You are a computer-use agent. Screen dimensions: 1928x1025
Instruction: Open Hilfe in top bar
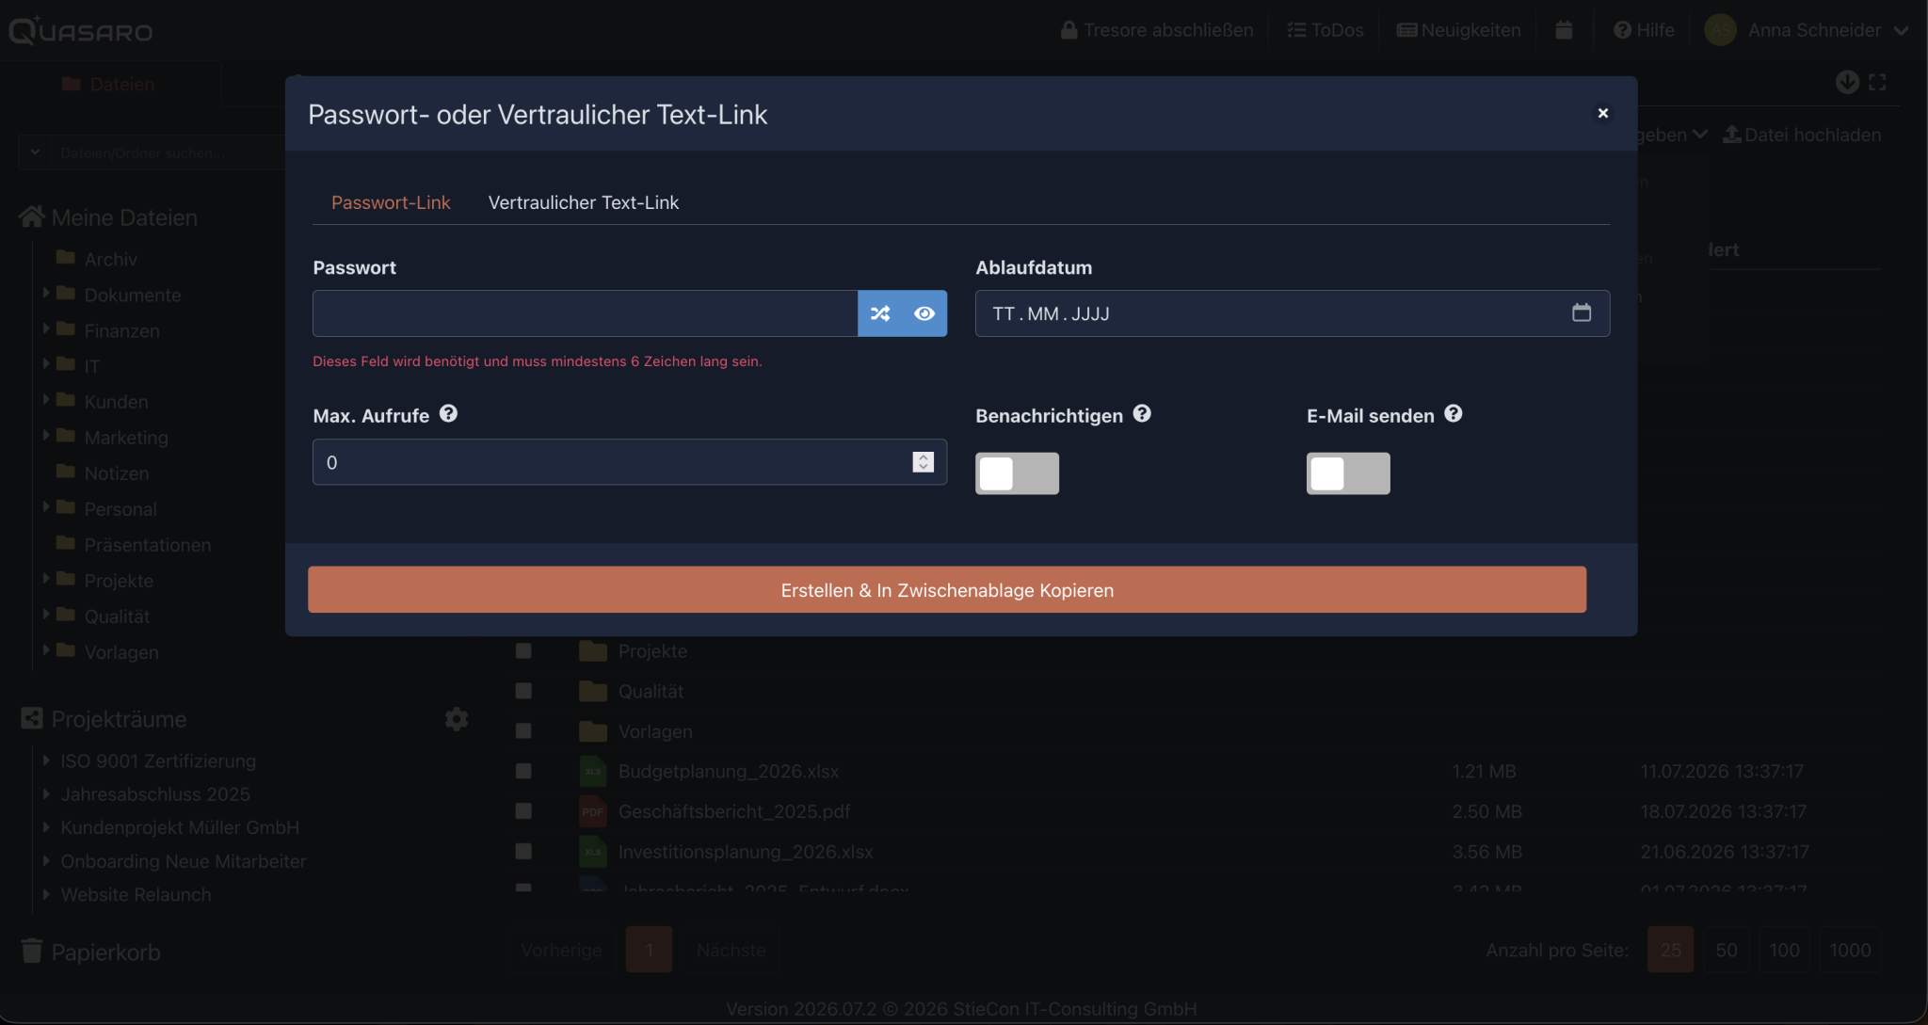[1644, 30]
